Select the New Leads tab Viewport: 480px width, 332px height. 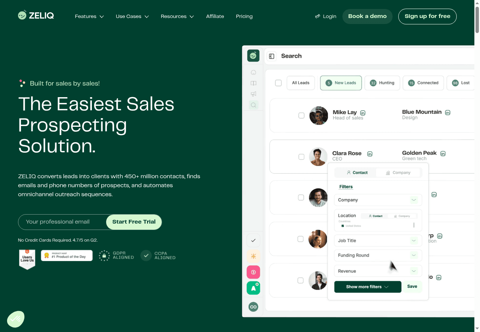pyautogui.click(x=341, y=83)
